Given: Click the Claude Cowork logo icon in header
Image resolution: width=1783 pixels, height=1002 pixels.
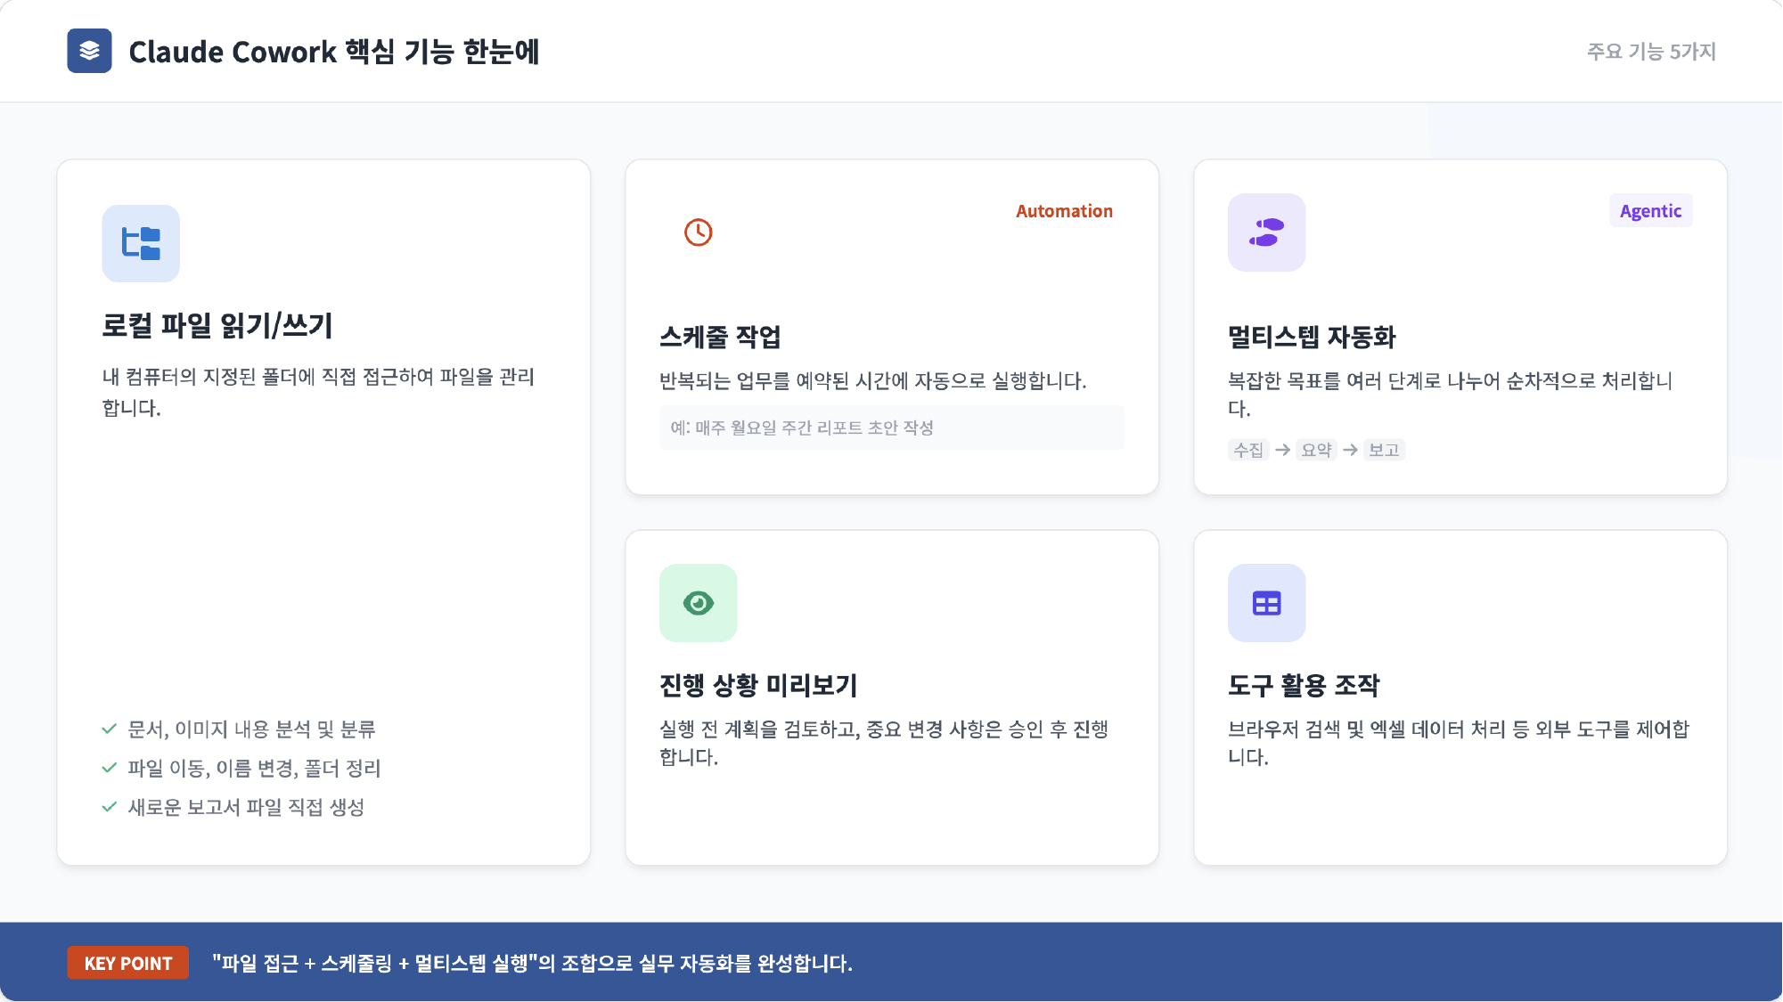Looking at the screenshot, I should (89, 52).
